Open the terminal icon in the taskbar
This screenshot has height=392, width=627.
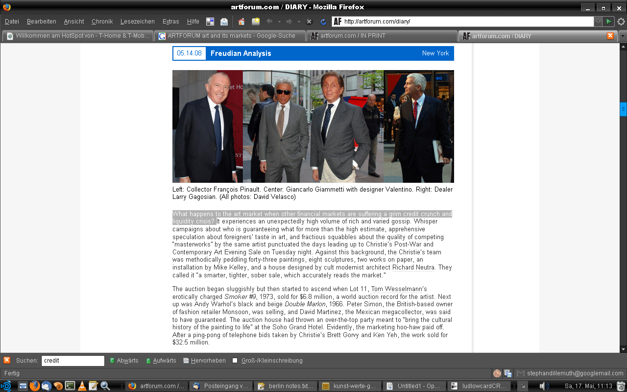click(x=70, y=386)
